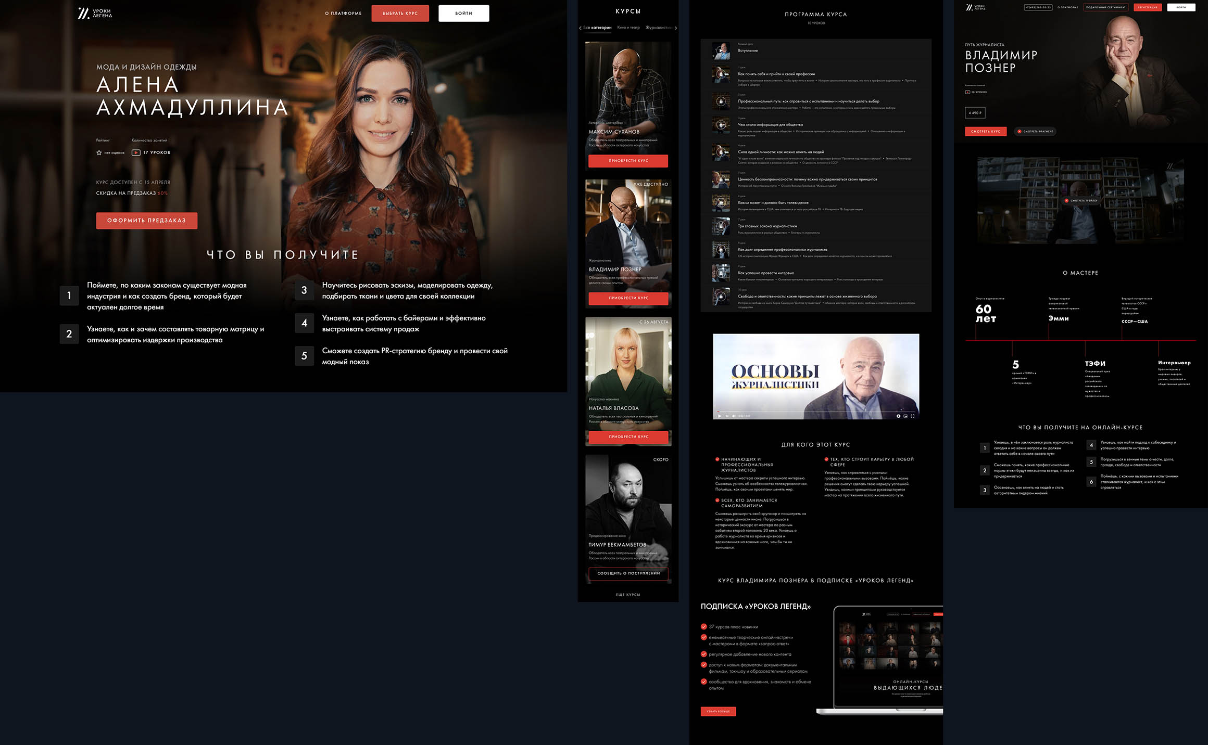Click the rating star icon under Рейтинг

99,152
